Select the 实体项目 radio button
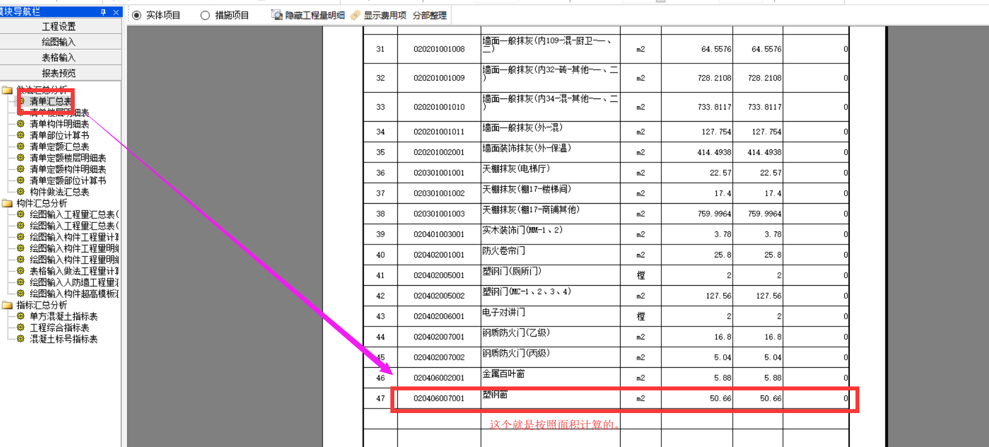 136,15
